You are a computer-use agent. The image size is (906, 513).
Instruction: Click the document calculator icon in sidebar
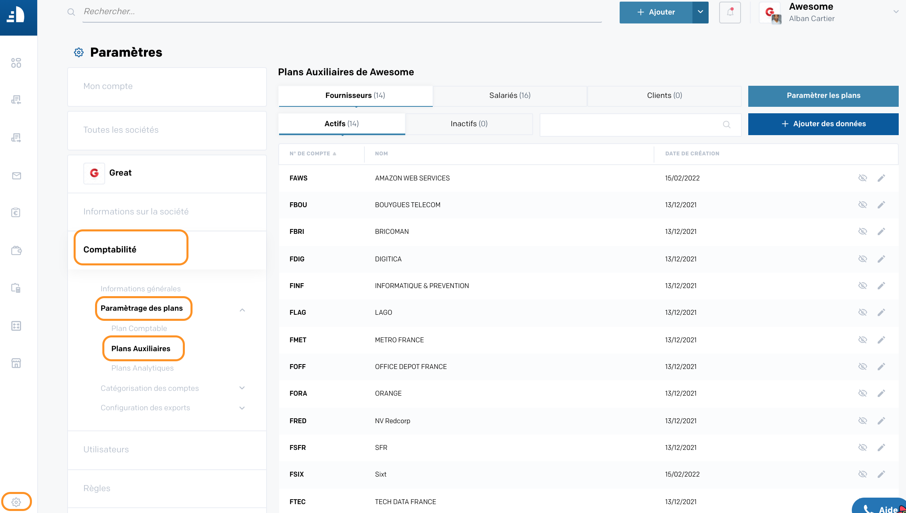pyautogui.click(x=16, y=288)
